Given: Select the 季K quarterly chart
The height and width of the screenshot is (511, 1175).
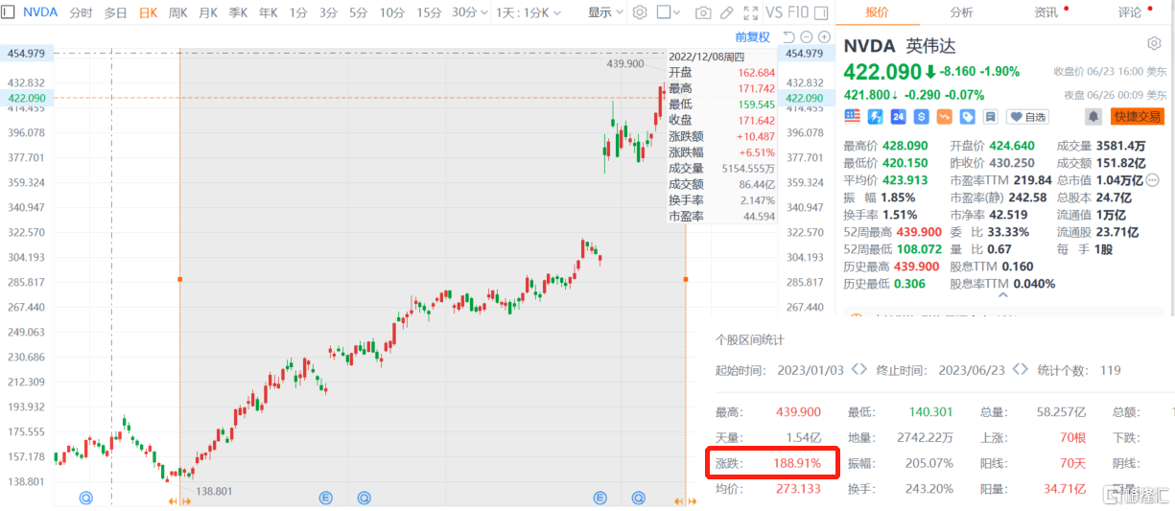Looking at the screenshot, I should point(238,13).
